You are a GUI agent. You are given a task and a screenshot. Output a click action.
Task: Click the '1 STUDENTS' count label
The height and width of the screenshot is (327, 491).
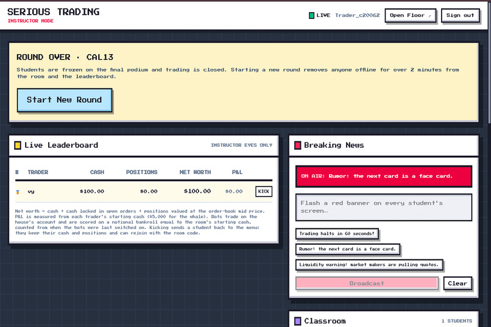(x=457, y=321)
